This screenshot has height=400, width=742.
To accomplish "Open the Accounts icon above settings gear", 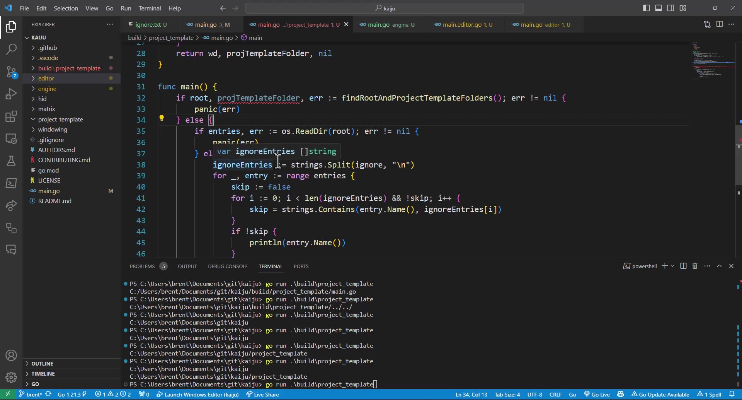I will point(11,355).
